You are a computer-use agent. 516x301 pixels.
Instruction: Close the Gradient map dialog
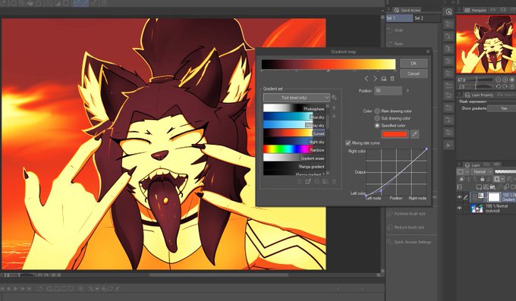[x=428, y=52]
